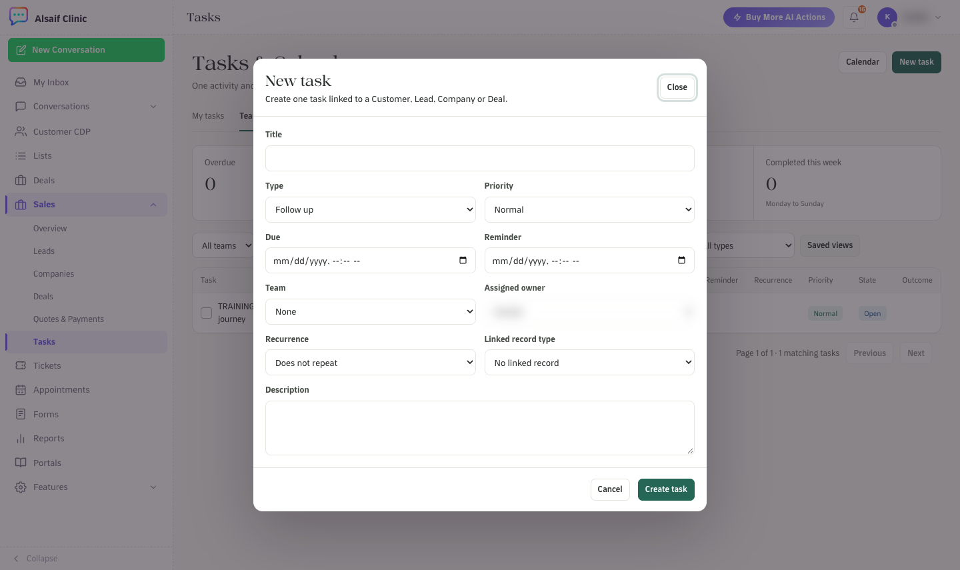The image size is (960, 570).
Task: Click the Forms document icon
Action: click(x=21, y=414)
